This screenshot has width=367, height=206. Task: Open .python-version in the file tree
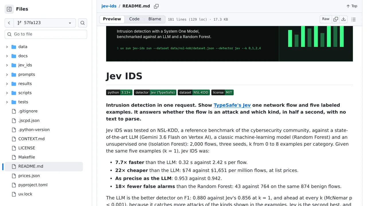pos(34,130)
